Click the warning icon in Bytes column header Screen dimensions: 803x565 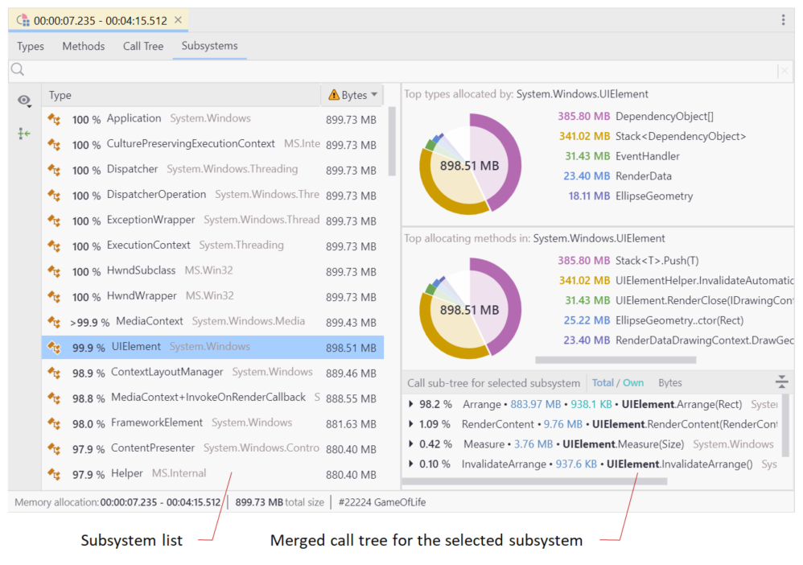pyautogui.click(x=333, y=95)
